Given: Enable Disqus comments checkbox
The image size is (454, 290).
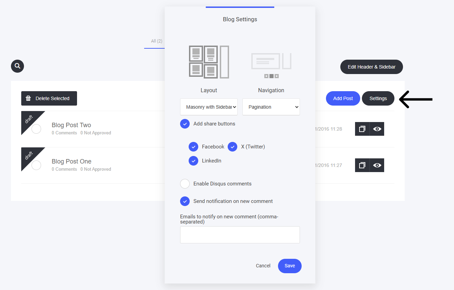Looking at the screenshot, I should point(185,184).
